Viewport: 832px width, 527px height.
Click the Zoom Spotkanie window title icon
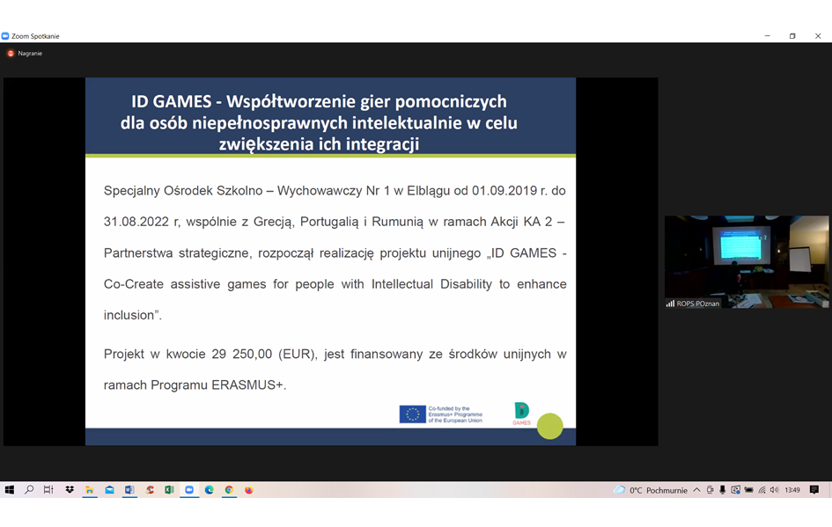tap(5, 36)
